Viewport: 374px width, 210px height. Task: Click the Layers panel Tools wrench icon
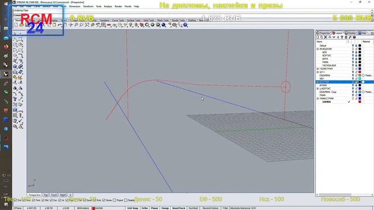[350, 37]
